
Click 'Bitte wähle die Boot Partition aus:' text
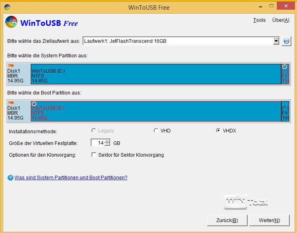(x=44, y=93)
